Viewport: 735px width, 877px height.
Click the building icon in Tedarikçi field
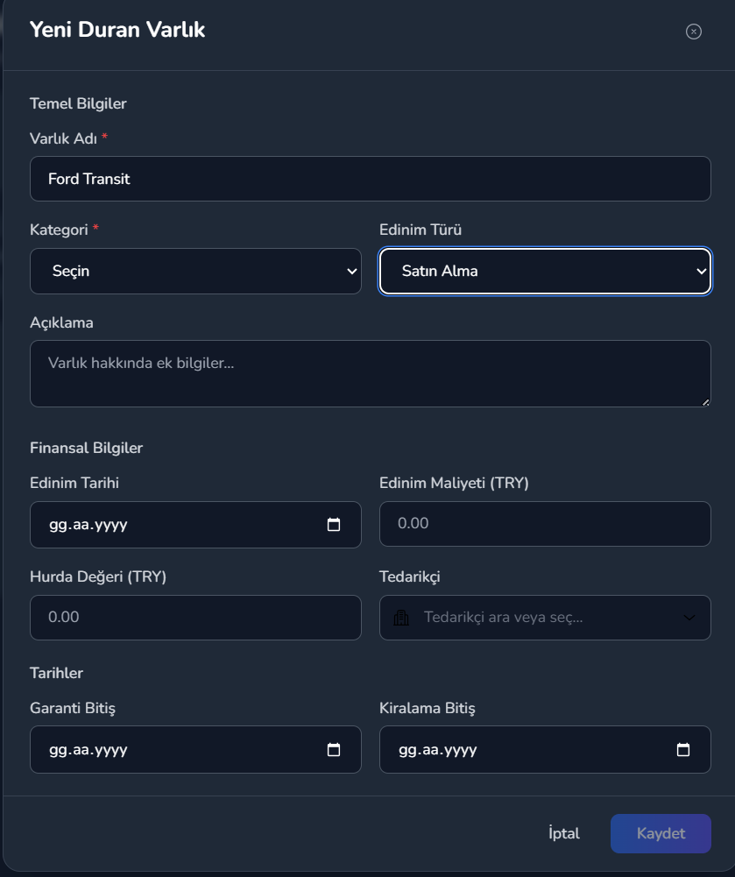point(401,618)
